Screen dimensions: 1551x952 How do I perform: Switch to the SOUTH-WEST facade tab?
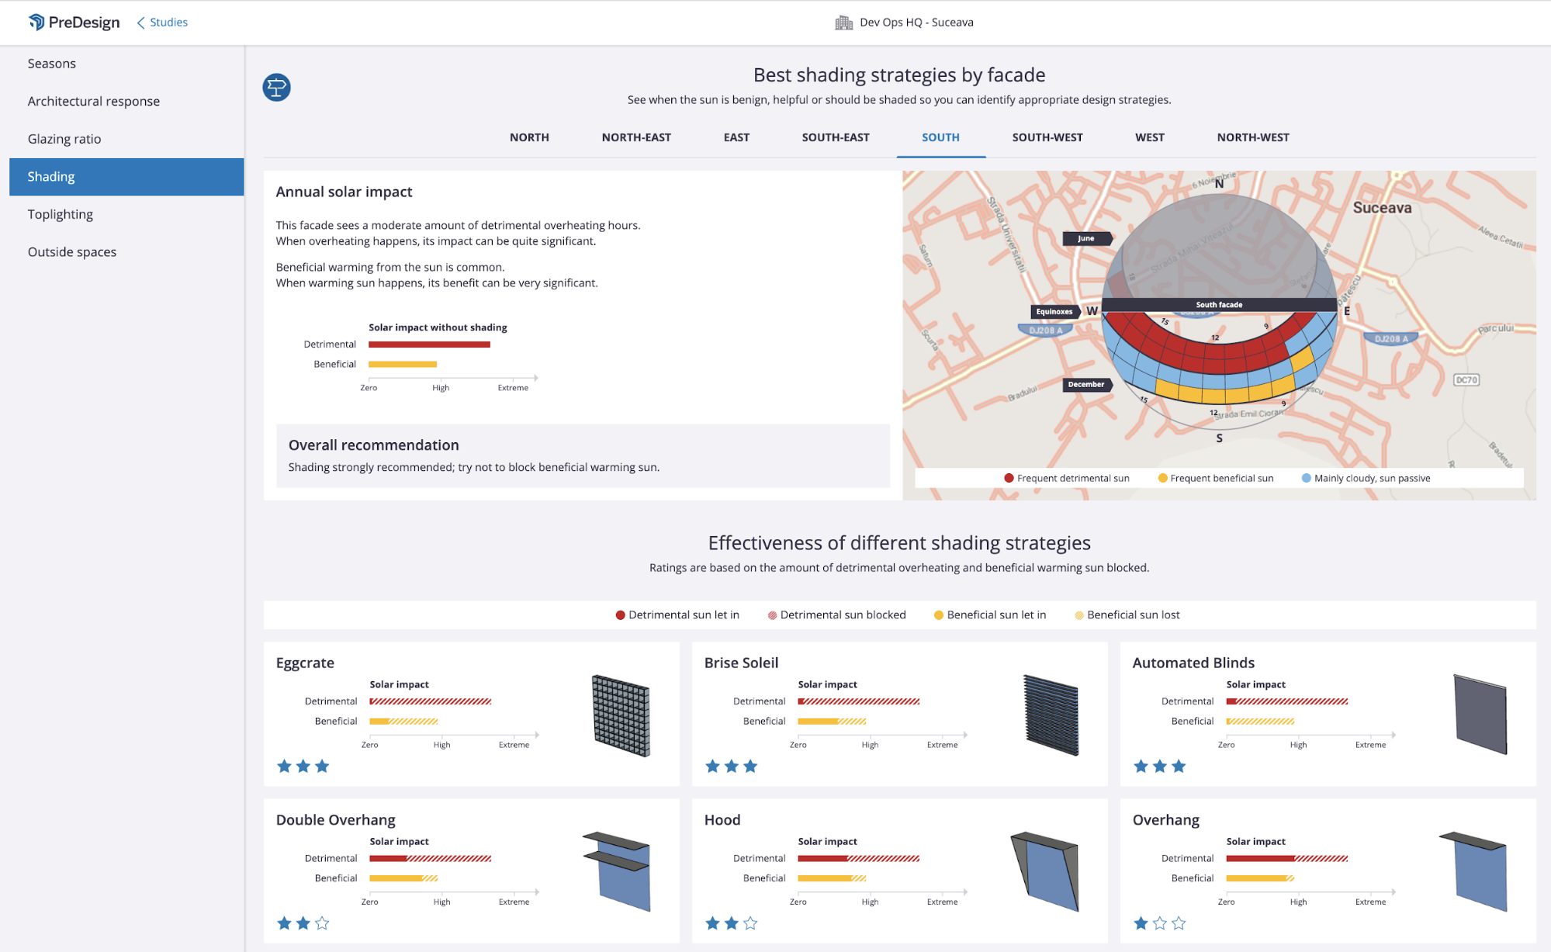pyautogui.click(x=1047, y=137)
